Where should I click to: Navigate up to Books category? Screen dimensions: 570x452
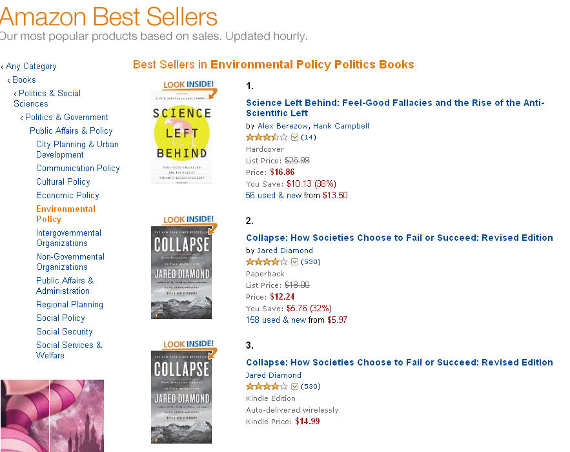24,80
